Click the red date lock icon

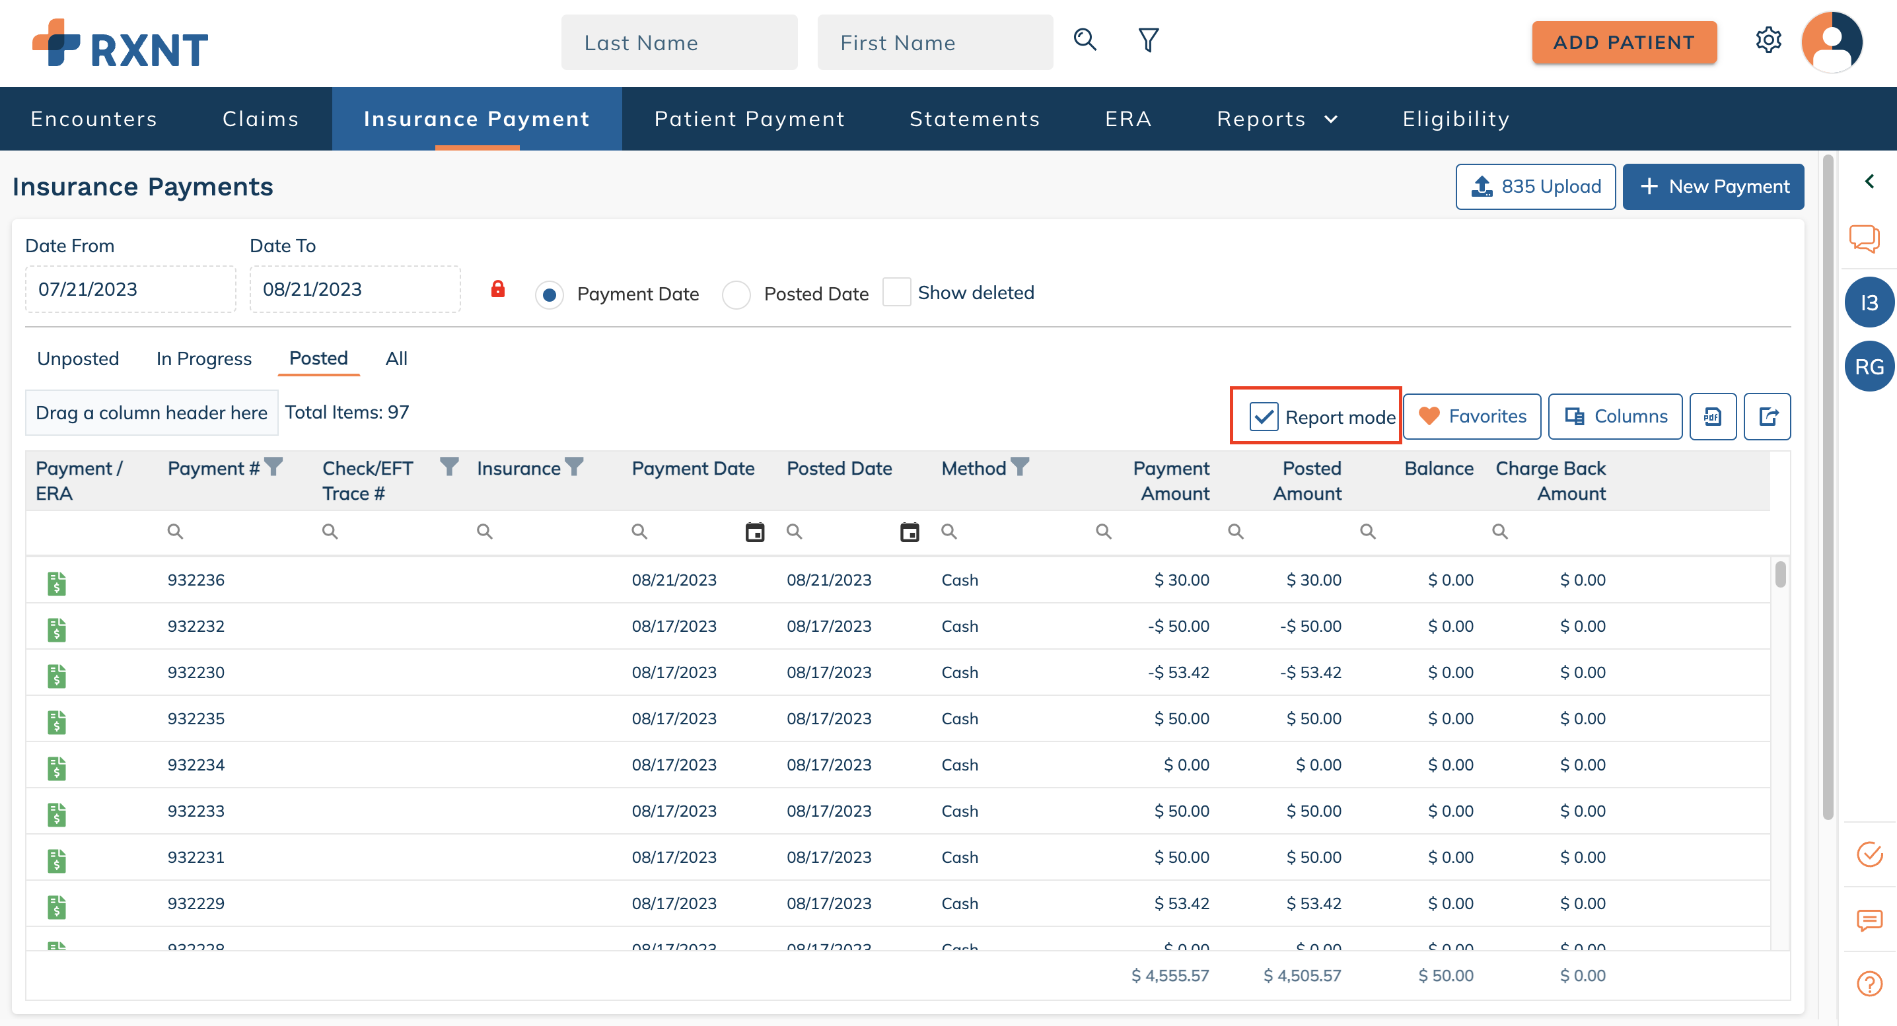click(x=498, y=289)
